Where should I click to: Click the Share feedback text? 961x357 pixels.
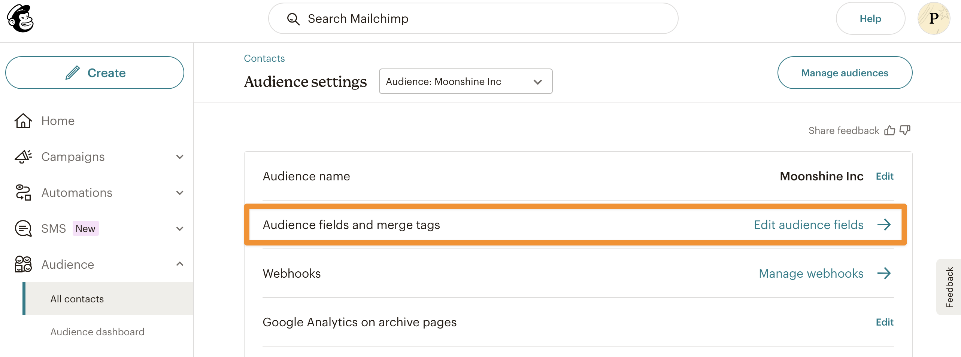[843, 131]
